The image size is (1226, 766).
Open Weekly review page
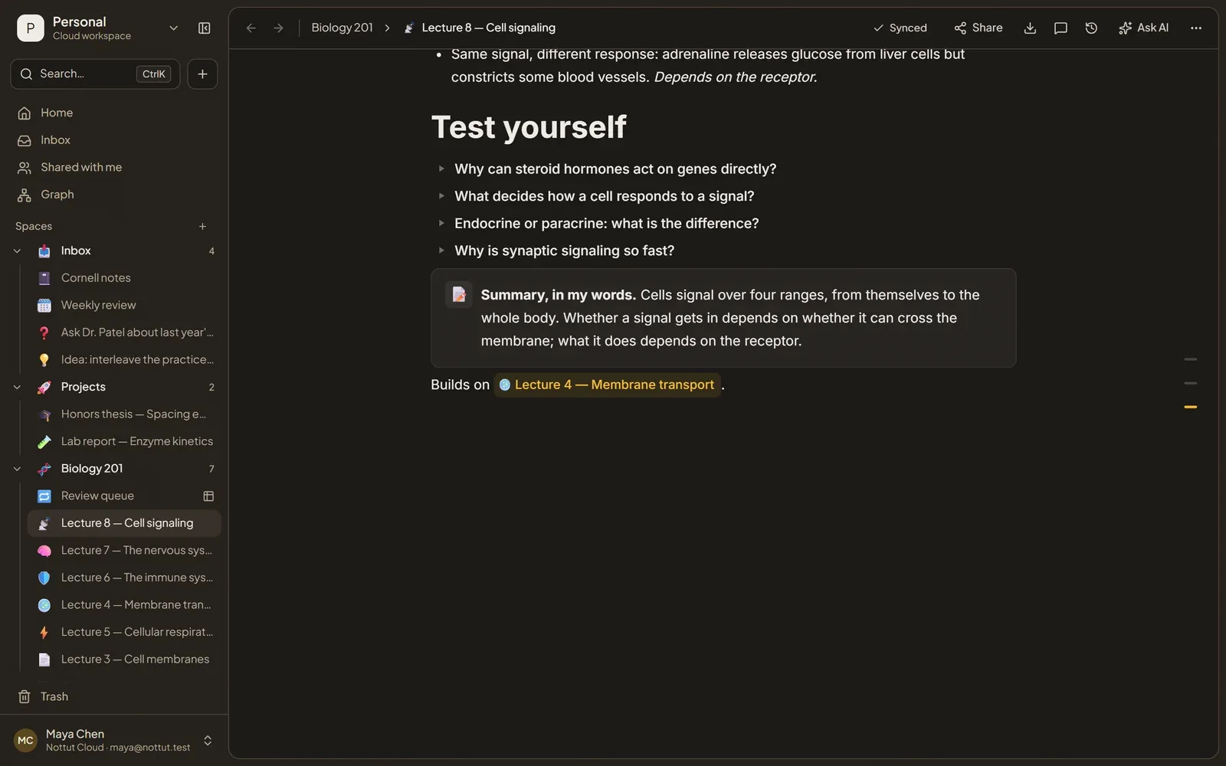[x=124, y=306]
